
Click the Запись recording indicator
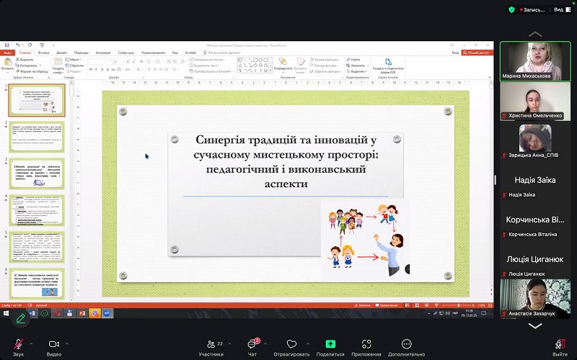click(532, 10)
